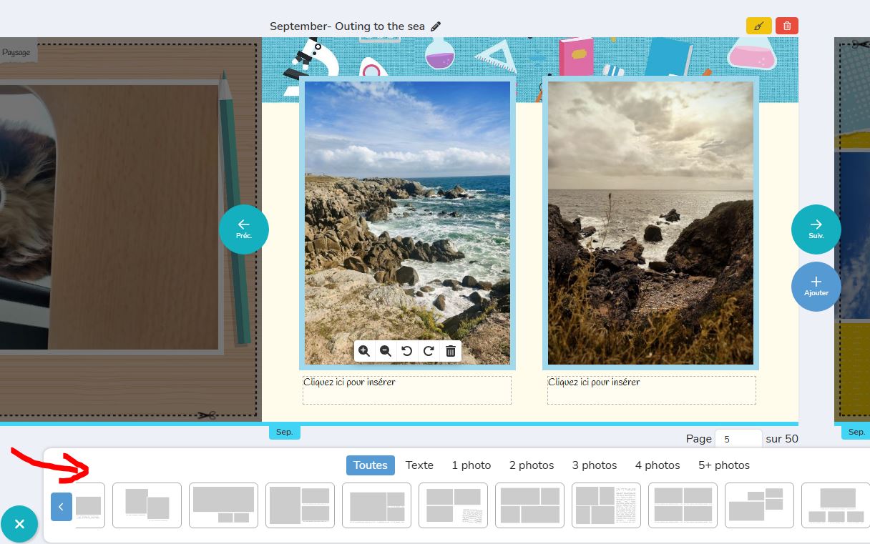Zoom out on the left sea photo
870x544 pixels.
pyautogui.click(x=386, y=351)
